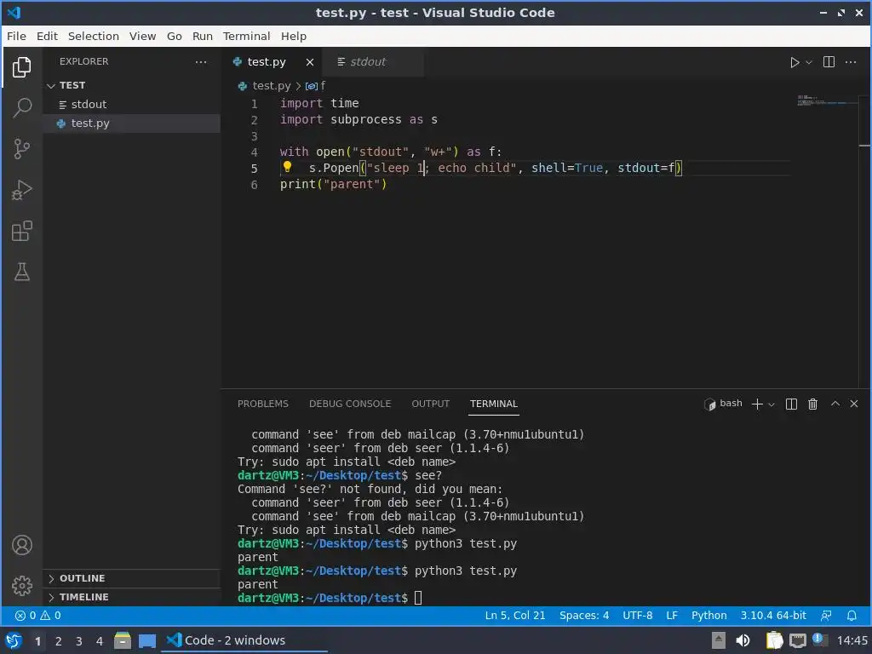
Task: Split the terminal panel
Action: pyautogui.click(x=791, y=404)
